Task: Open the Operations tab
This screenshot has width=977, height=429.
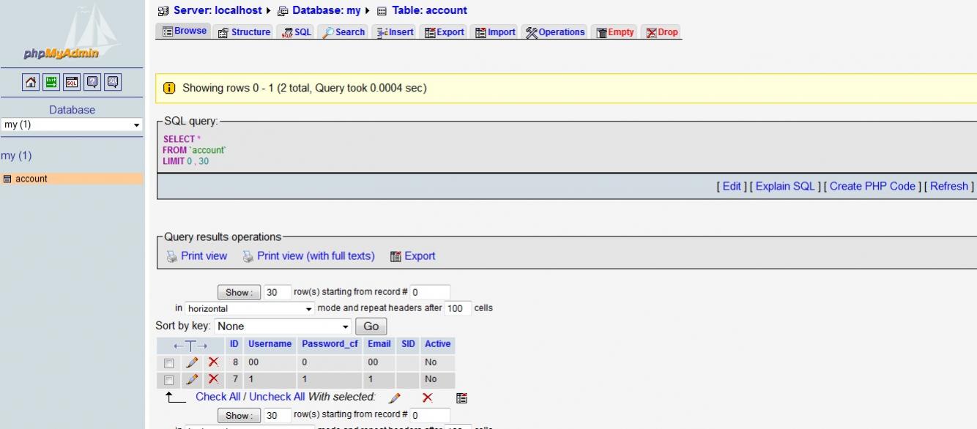Action: [x=555, y=32]
